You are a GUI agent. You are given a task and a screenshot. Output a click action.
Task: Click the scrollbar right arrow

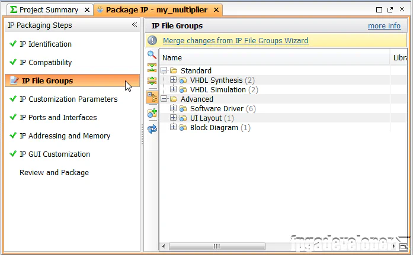(x=394, y=246)
